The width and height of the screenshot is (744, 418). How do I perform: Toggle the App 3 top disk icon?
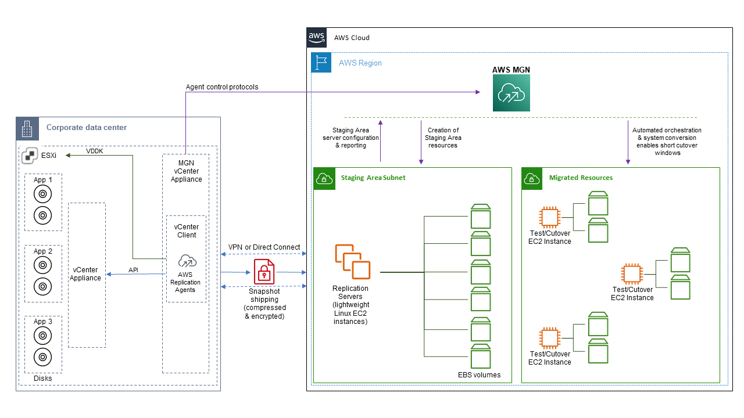(x=42, y=335)
